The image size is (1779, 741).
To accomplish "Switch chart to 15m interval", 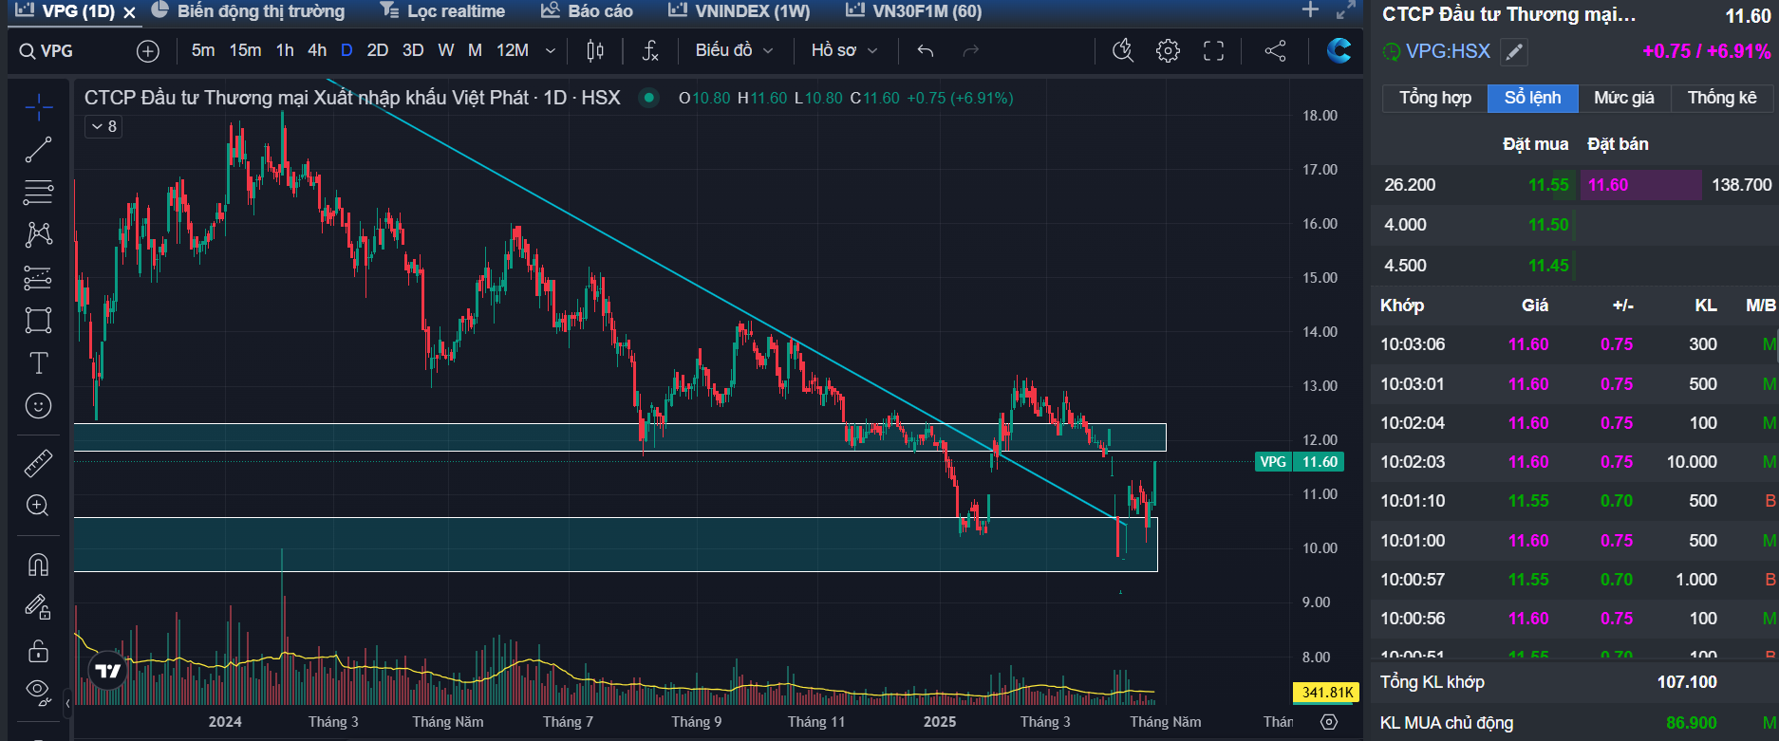I will pyautogui.click(x=245, y=50).
